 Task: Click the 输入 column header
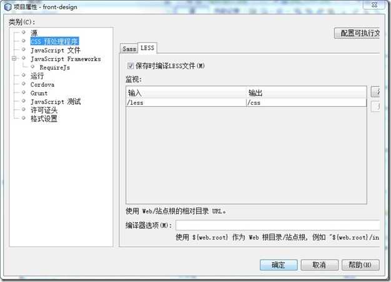pos(186,93)
